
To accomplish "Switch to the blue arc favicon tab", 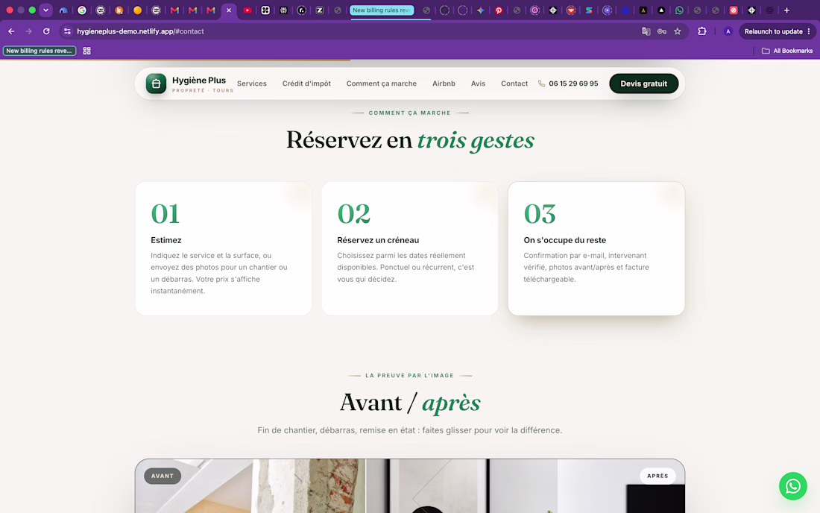I will pos(63,10).
